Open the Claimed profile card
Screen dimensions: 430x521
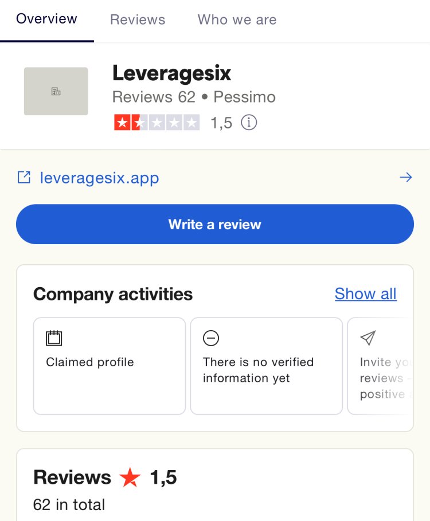coord(110,366)
